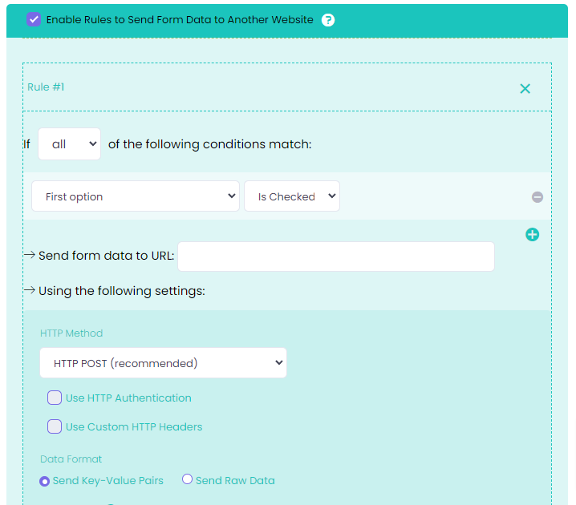
Task: Click the help question mark icon
Action: 328,20
